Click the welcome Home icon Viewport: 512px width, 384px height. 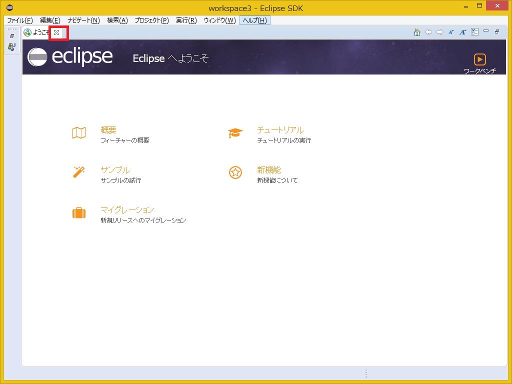tap(417, 32)
